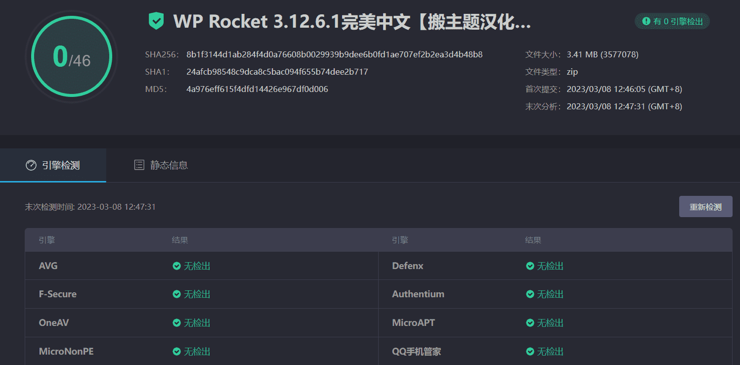Click the 末次检测时间 timestamp text
Screen dimensions: 740x365
[90, 207]
